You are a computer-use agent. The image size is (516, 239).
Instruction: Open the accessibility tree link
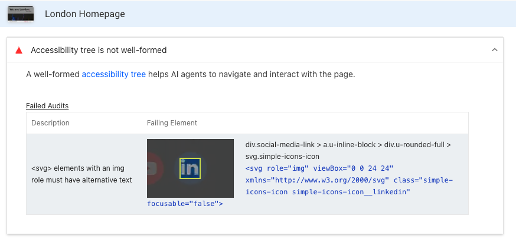(x=113, y=75)
